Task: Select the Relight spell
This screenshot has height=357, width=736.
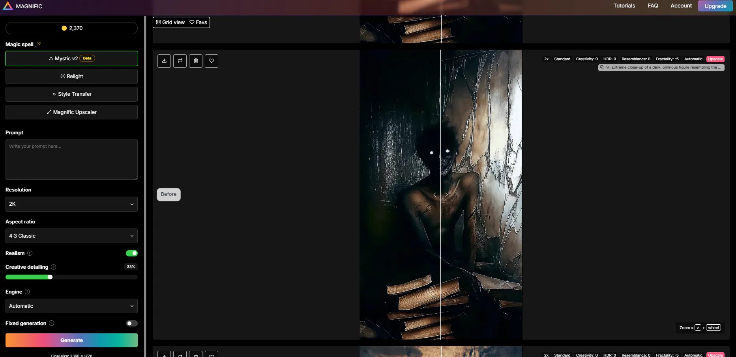Action: coord(71,76)
